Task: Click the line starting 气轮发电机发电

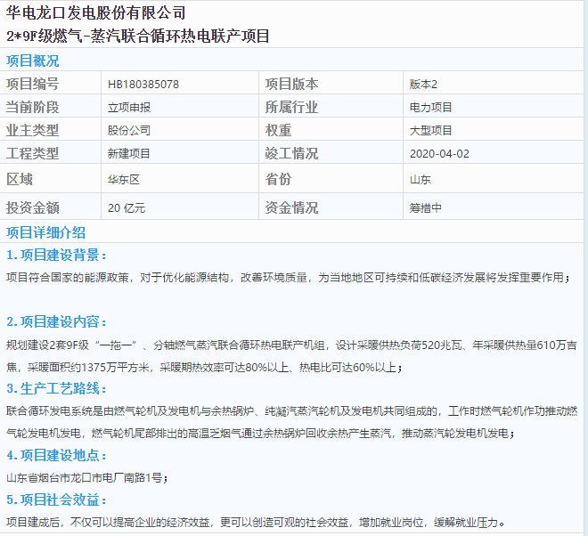Action: coord(261,434)
